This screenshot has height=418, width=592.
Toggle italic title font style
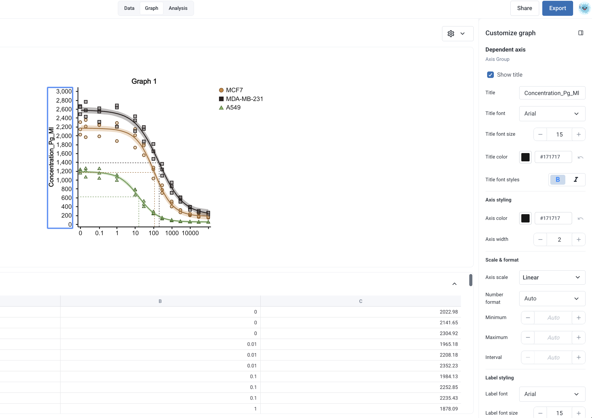[x=576, y=179]
